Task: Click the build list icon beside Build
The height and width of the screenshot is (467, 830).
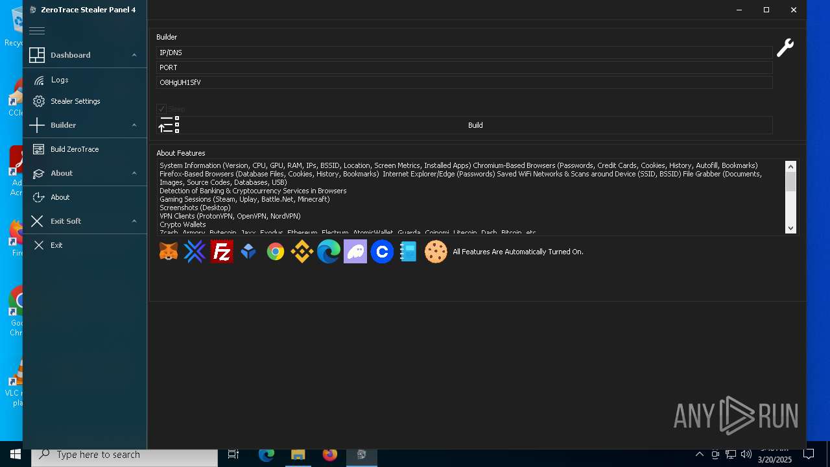Action: coord(169,125)
